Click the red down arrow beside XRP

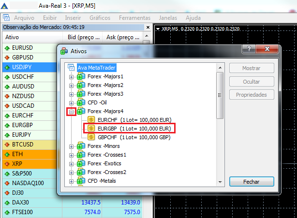tap(7, 164)
